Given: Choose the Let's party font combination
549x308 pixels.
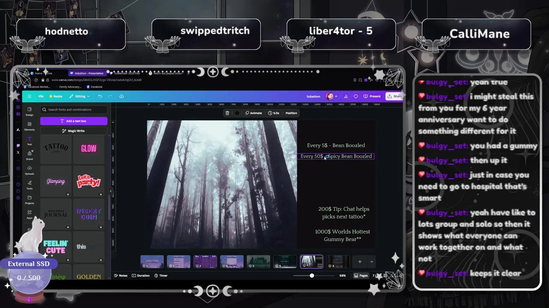Looking at the screenshot, I should [89, 181].
